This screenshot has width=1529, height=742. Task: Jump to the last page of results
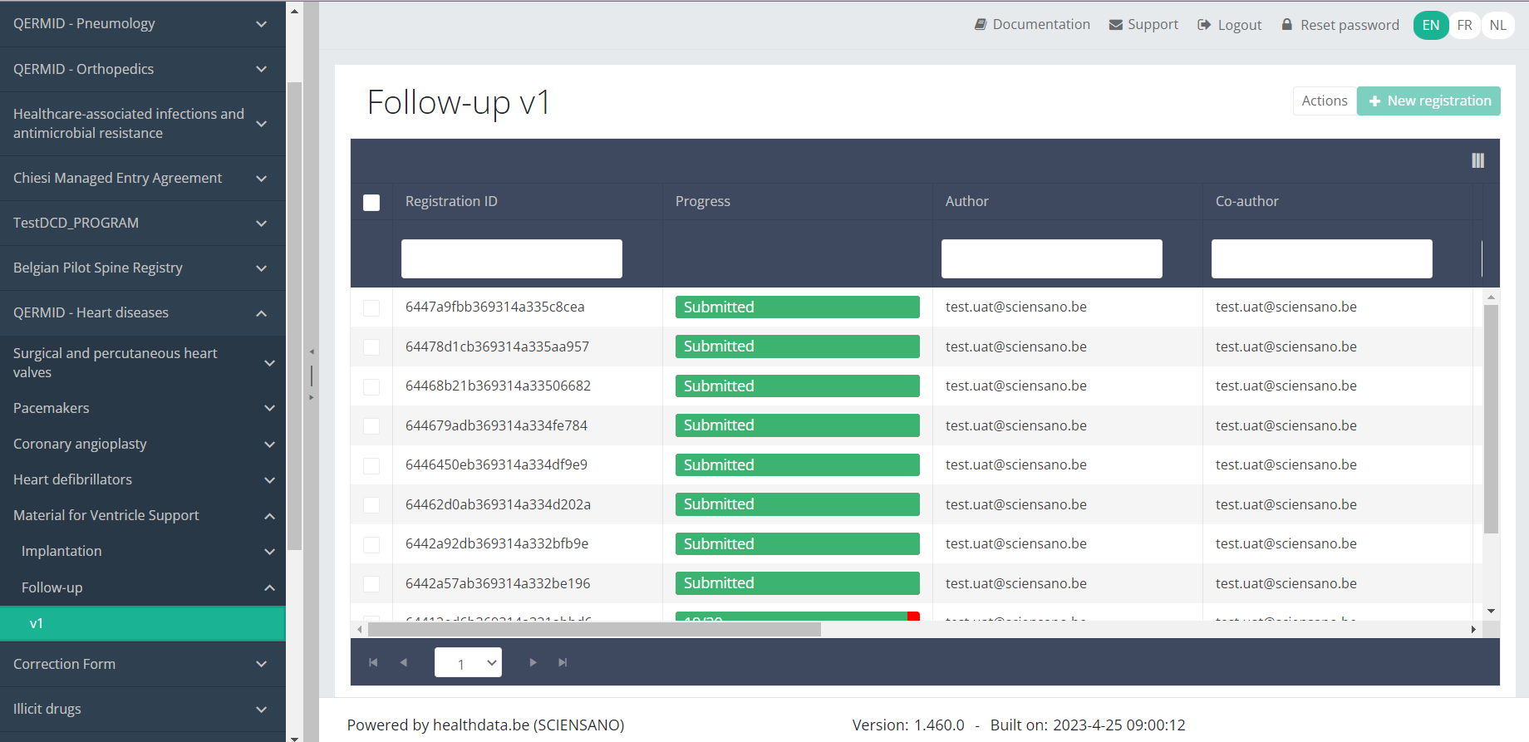563,662
